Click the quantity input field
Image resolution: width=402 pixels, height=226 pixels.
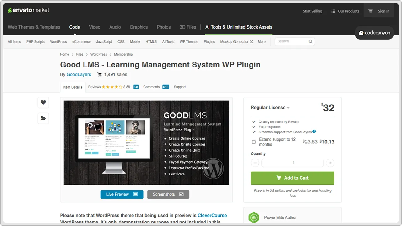[x=292, y=163]
